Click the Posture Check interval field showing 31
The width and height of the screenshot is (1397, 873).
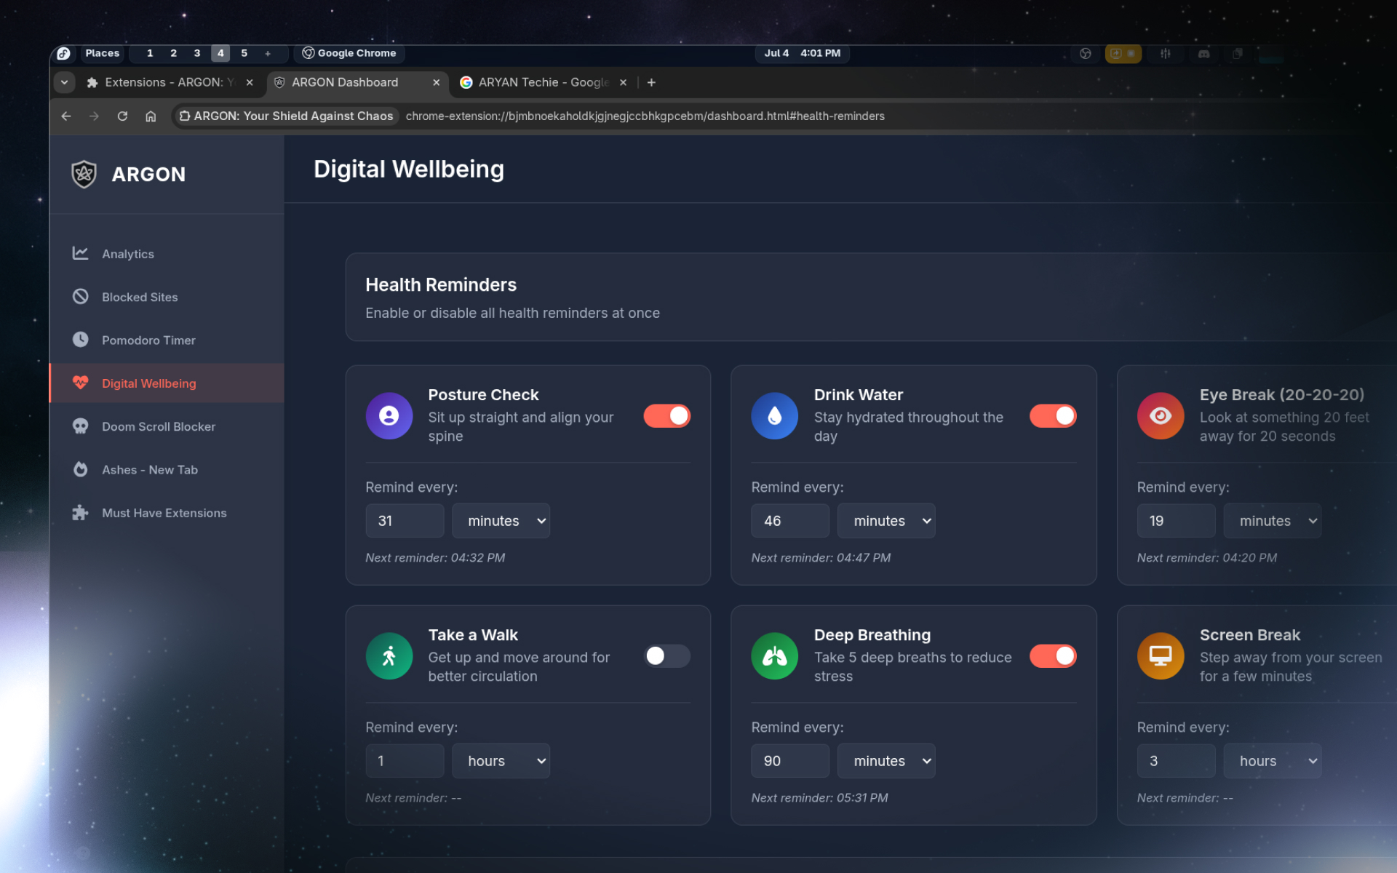pyautogui.click(x=405, y=520)
